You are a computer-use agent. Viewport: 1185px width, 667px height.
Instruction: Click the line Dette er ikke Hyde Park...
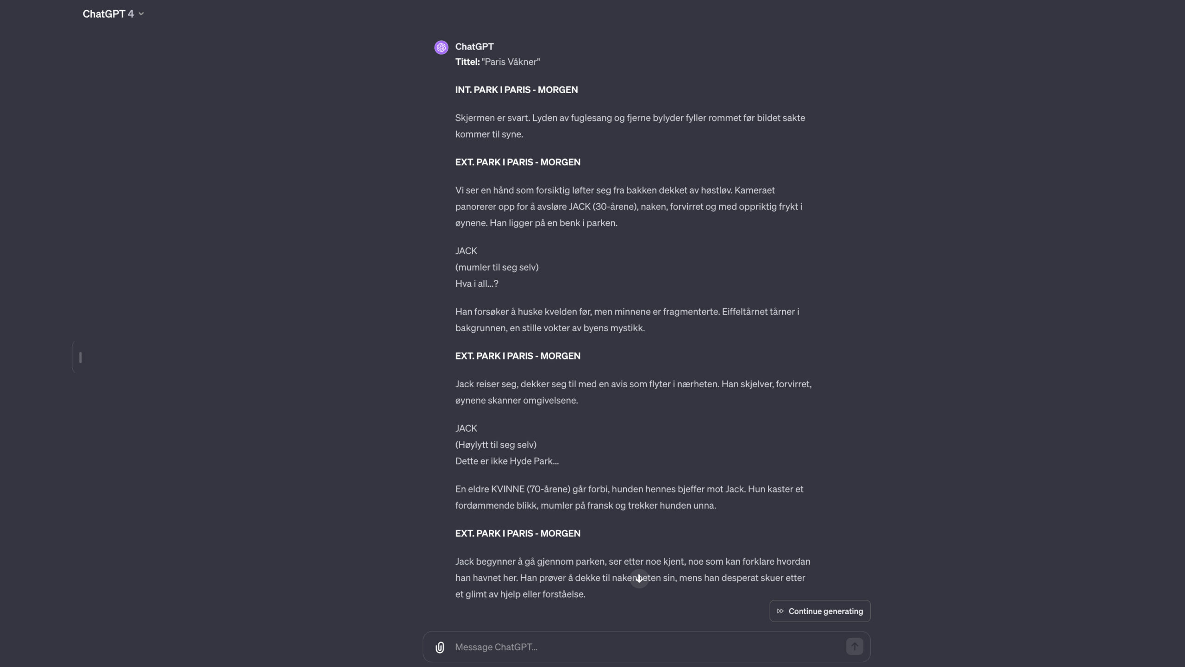click(507, 461)
